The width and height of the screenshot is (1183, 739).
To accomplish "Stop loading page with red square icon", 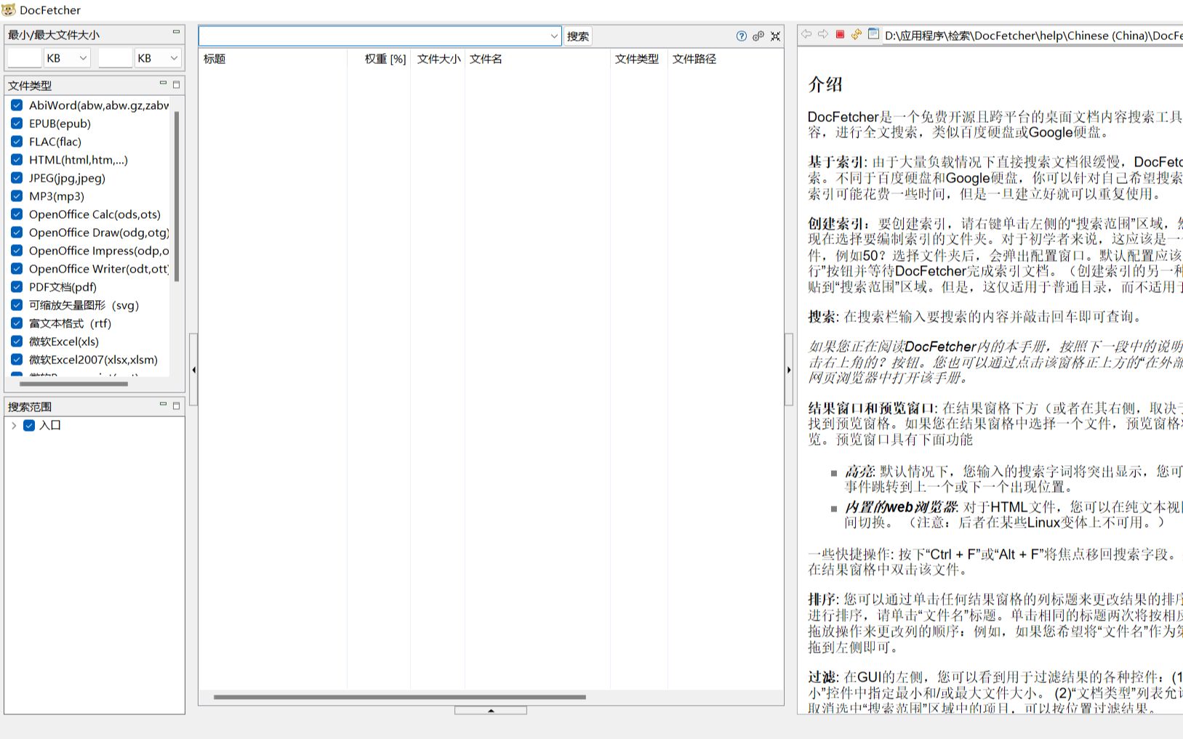I will (x=840, y=34).
